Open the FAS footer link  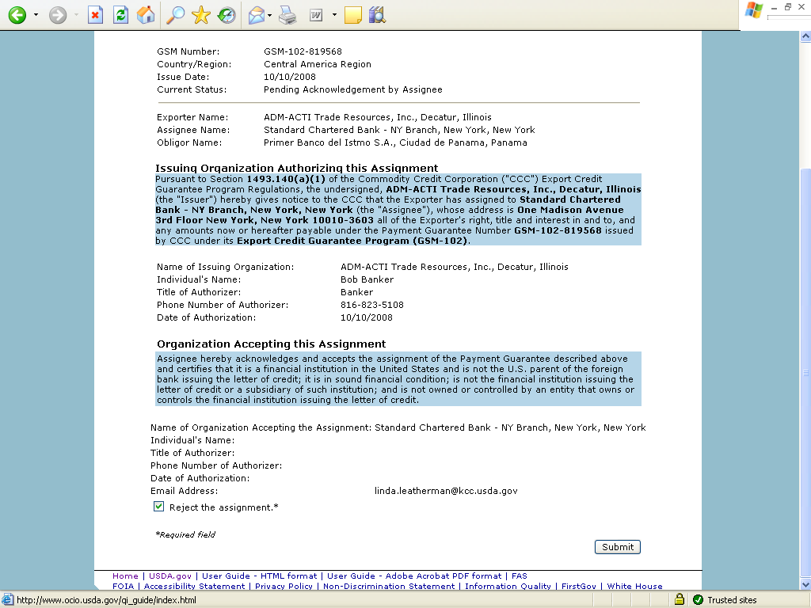(520, 576)
